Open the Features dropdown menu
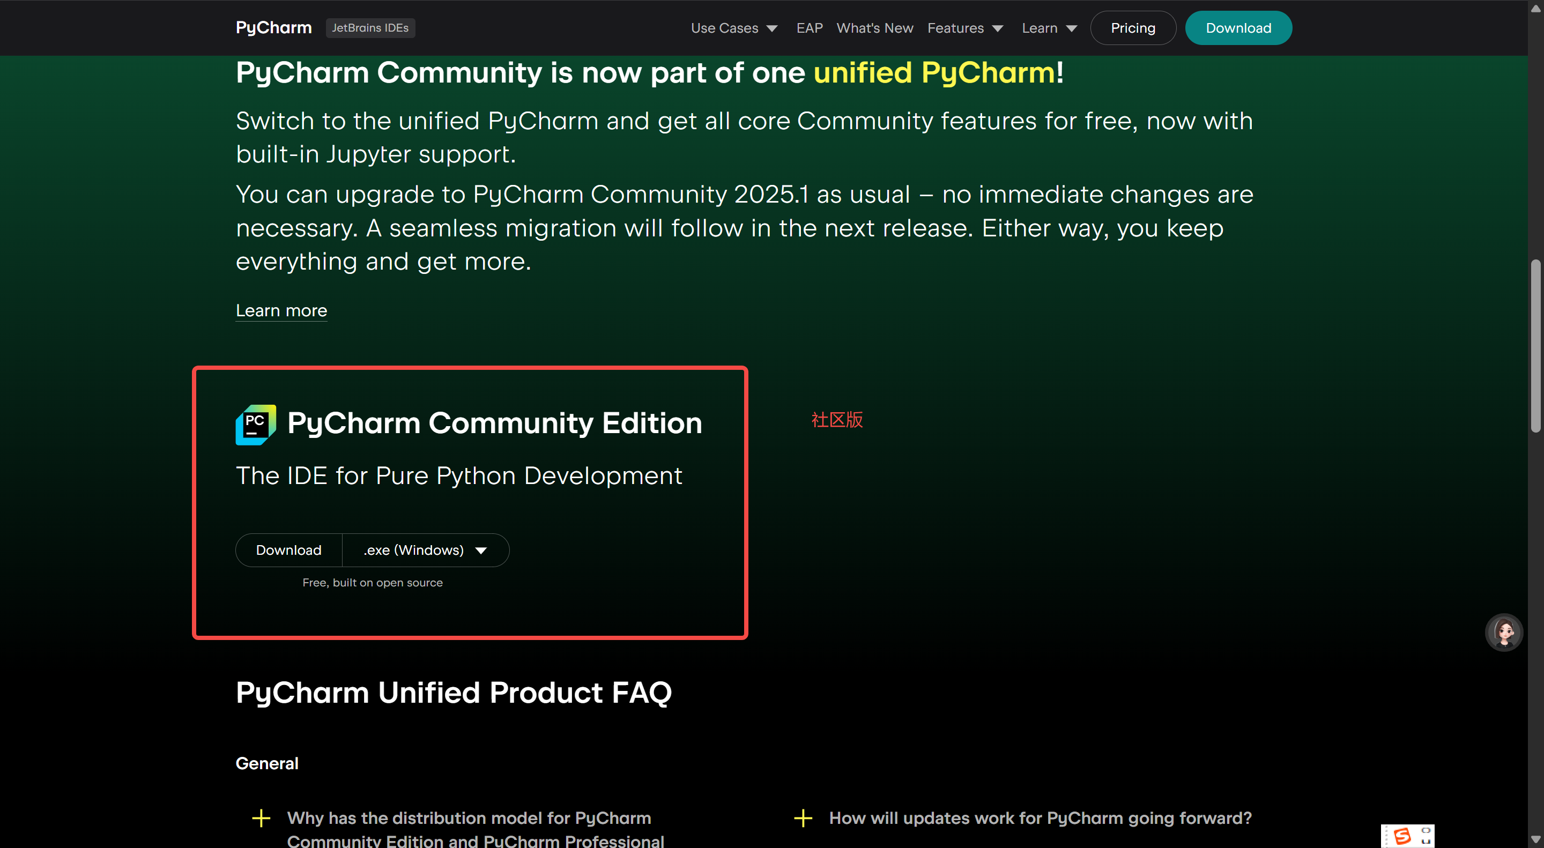1544x848 pixels. point(964,28)
